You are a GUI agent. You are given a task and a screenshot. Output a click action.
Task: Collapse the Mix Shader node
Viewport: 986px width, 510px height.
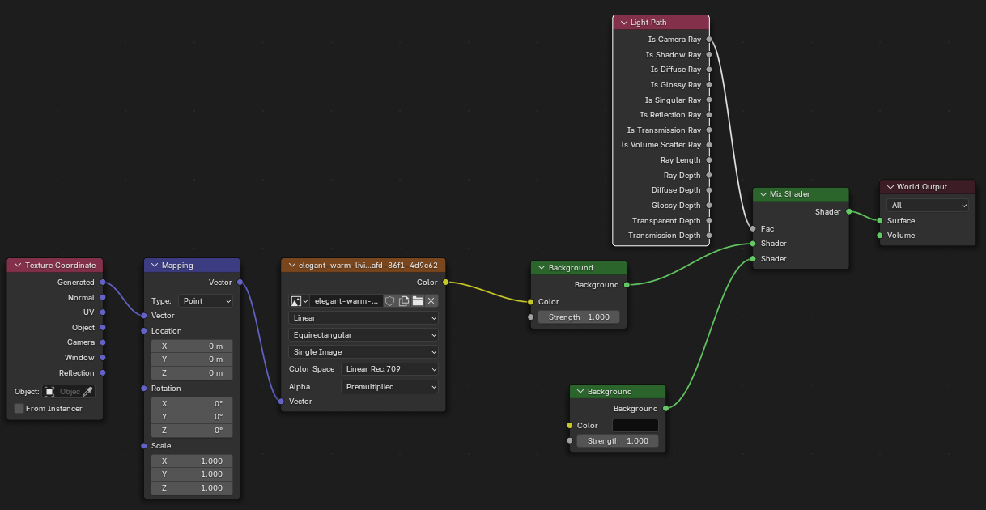coord(762,194)
